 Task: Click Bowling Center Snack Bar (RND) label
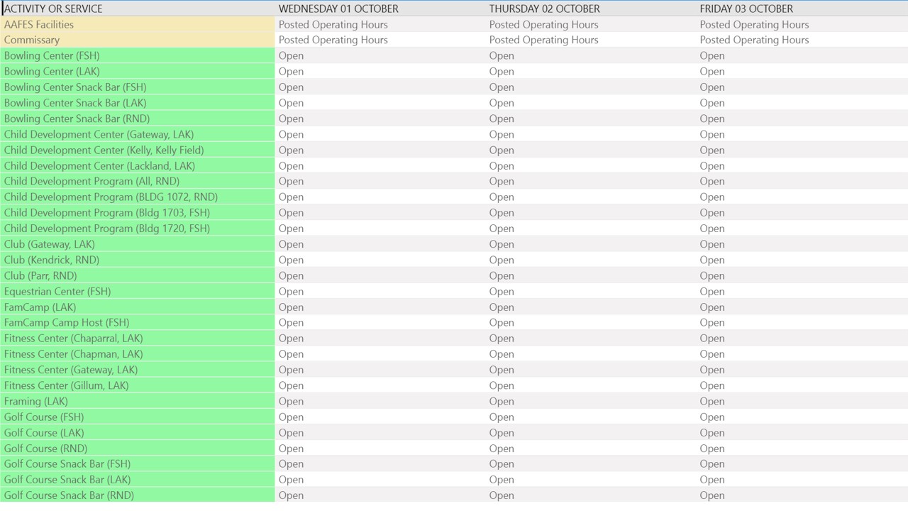pos(77,119)
